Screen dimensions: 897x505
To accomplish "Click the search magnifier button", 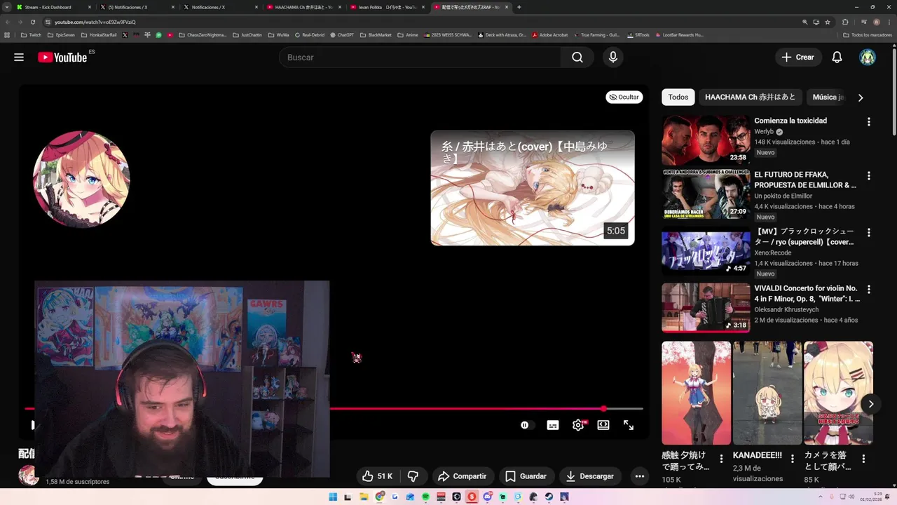I will pyautogui.click(x=577, y=58).
